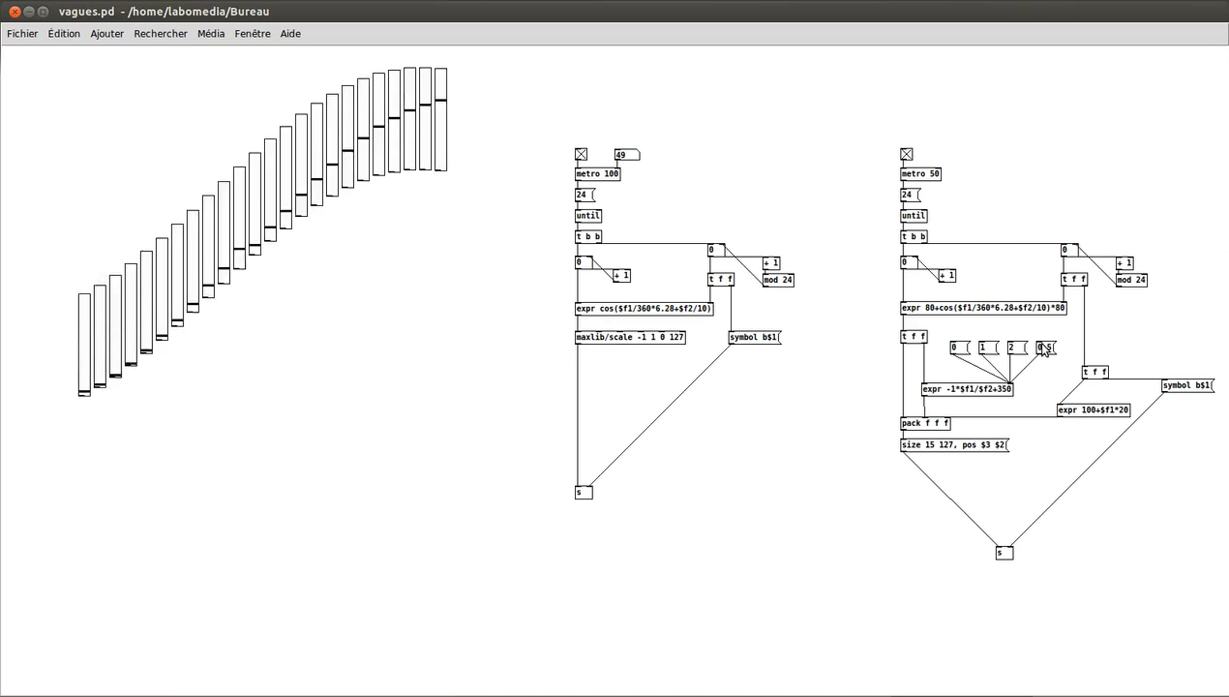Click the 24 message under metro 50

point(910,195)
